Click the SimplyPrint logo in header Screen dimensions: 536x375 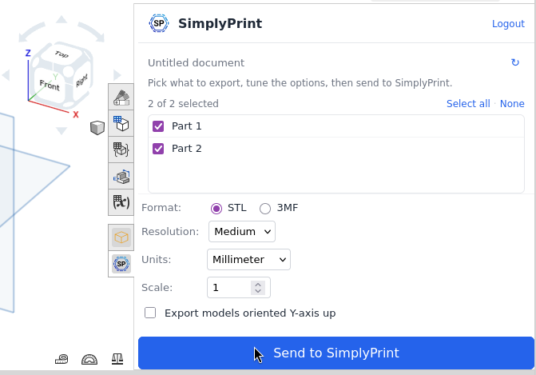159,23
